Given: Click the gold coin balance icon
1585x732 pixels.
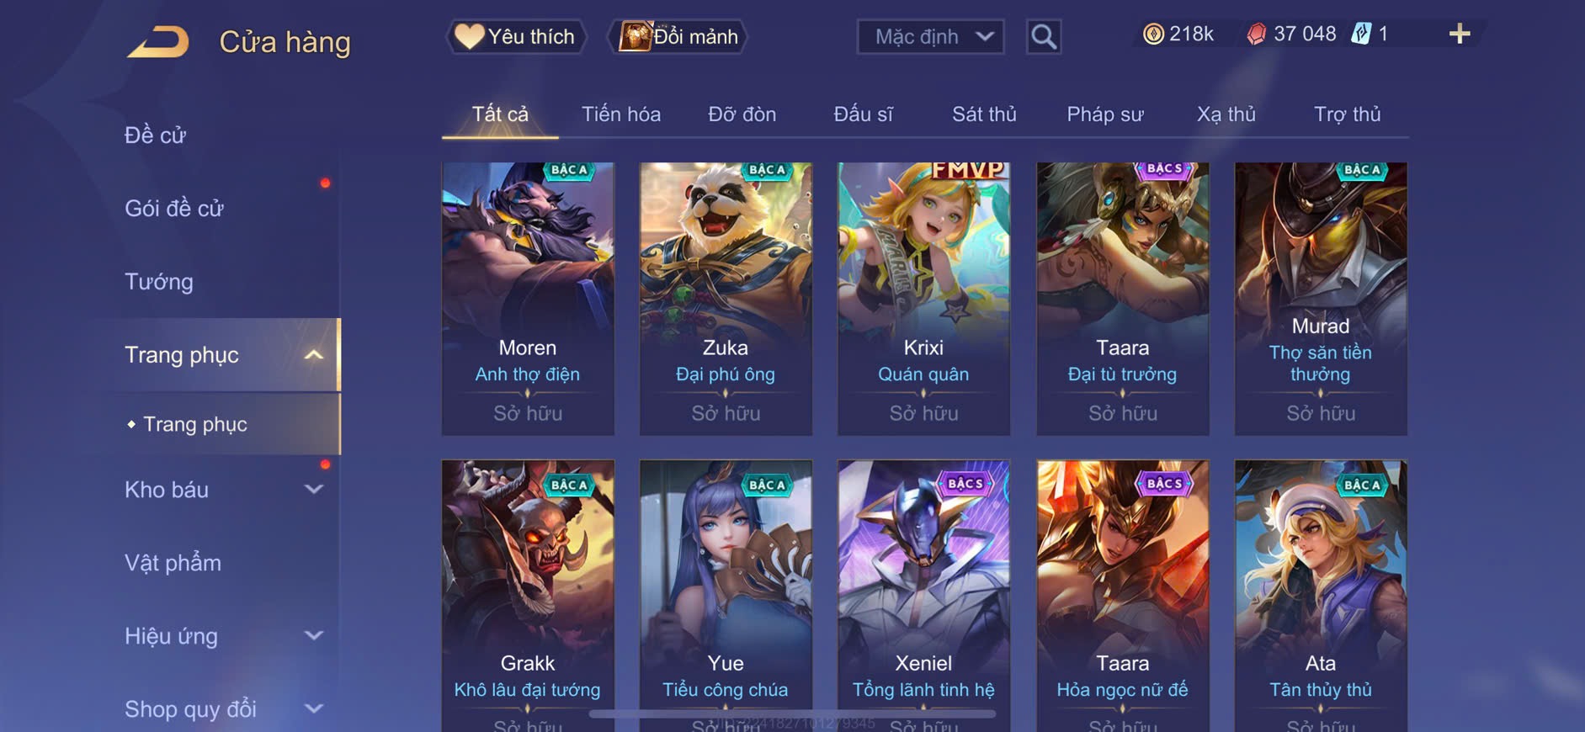Looking at the screenshot, I should click(x=1153, y=34).
